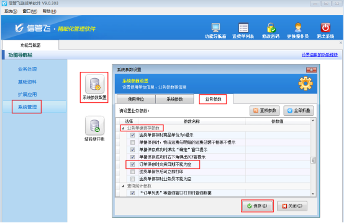The width and height of the screenshot is (344, 223).
Task: Collapse the 业务单据保存参数 group
Action: [123, 128]
